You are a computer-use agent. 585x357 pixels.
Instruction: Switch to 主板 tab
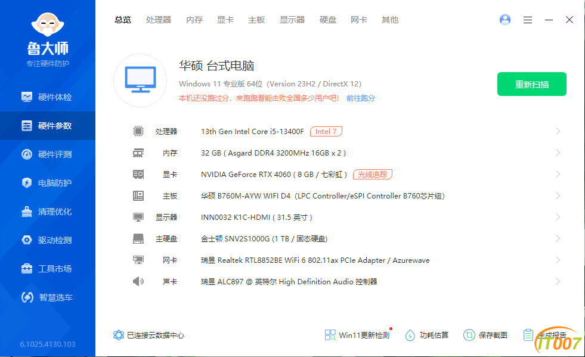click(256, 20)
